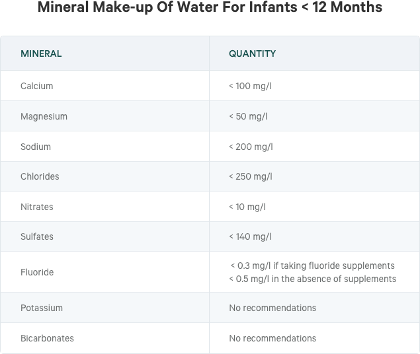Click the MINERAL column header
420x354 pixels.
coord(41,53)
